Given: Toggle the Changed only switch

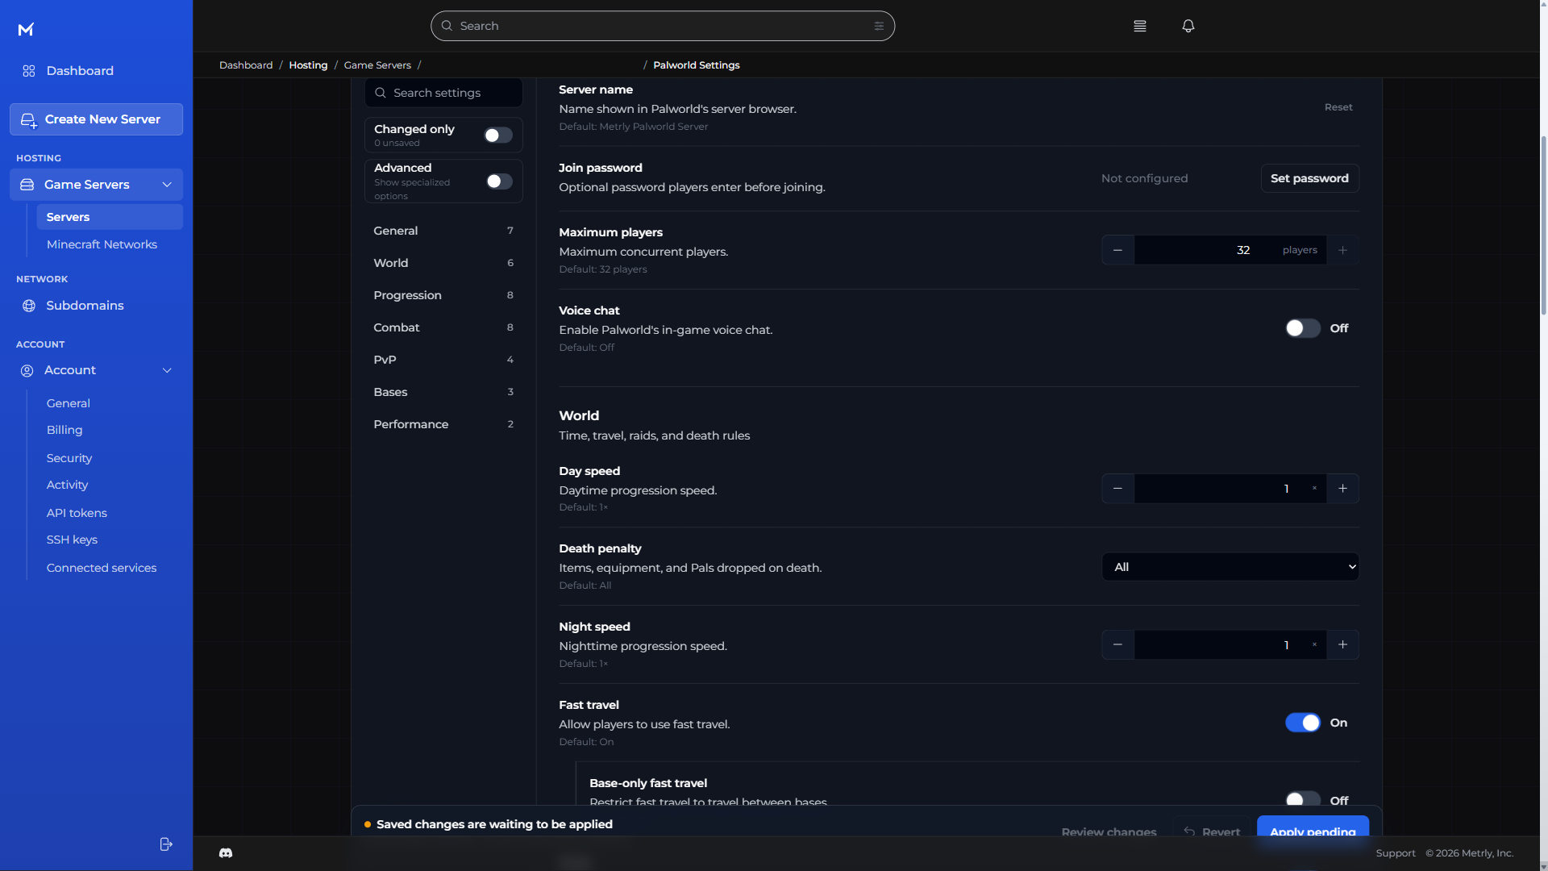Looking at the screenshot, I should (x=498, y=135).
